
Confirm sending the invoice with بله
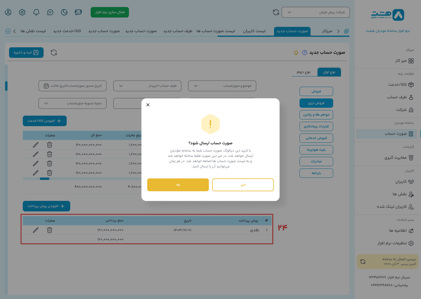coord(178,185)
